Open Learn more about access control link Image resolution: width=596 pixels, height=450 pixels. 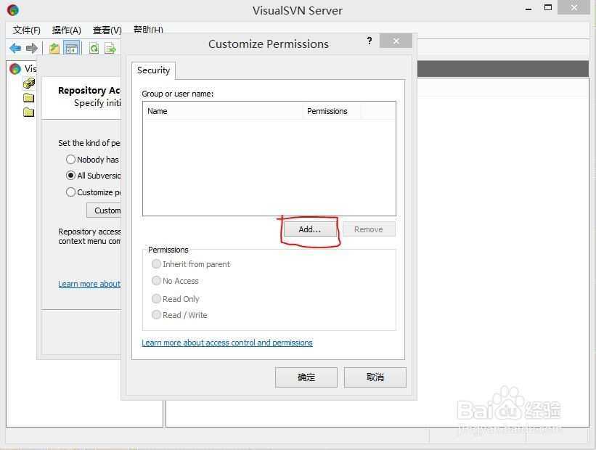(x=227, y=343)
